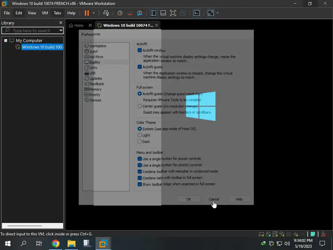Select Windows 10 build VM in library
This screenshot has height=250, width=333.
pyautogui.click(x=42, y=47)
